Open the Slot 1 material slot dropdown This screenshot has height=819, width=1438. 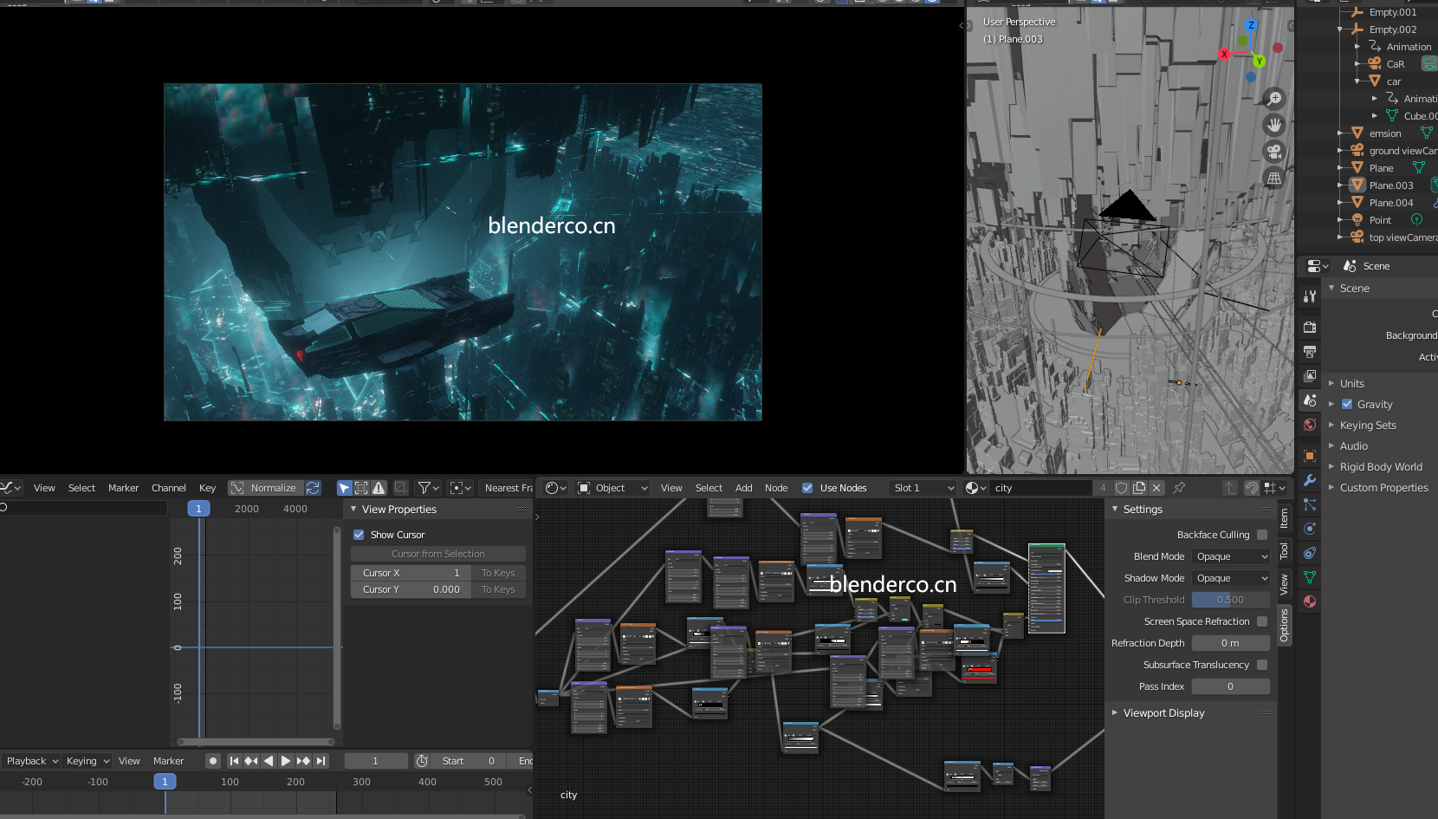(923, 488)
